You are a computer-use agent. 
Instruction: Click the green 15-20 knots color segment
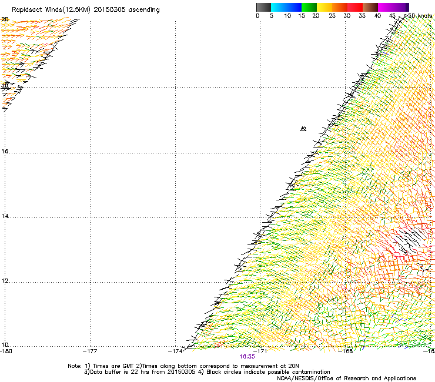tap(309, 7)
